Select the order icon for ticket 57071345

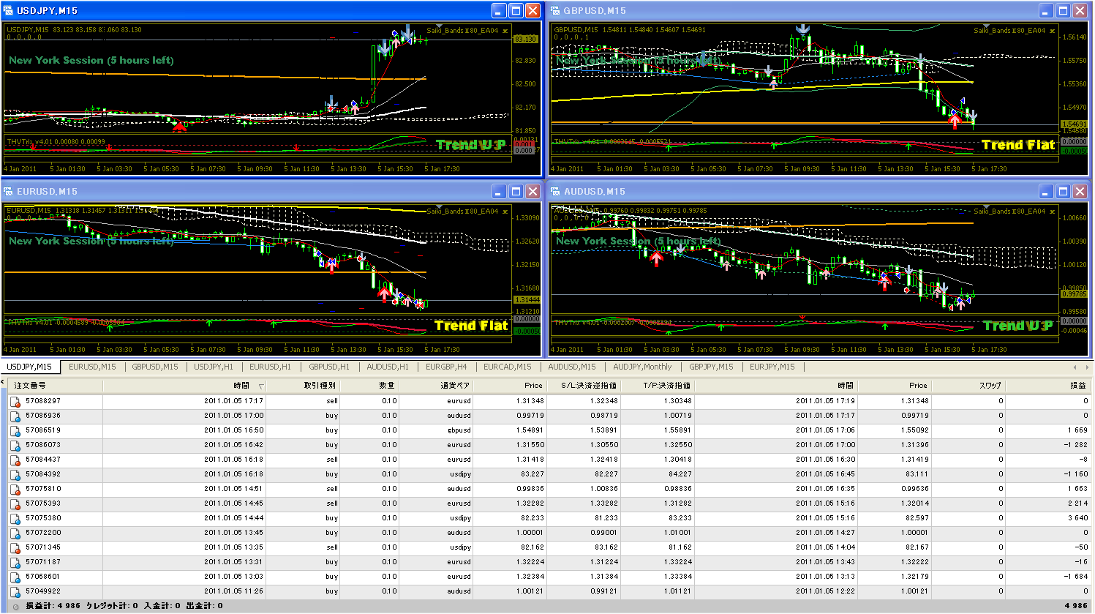15,547
